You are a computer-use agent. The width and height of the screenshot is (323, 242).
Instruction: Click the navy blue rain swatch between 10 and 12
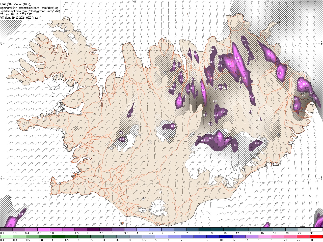point(226,237)
